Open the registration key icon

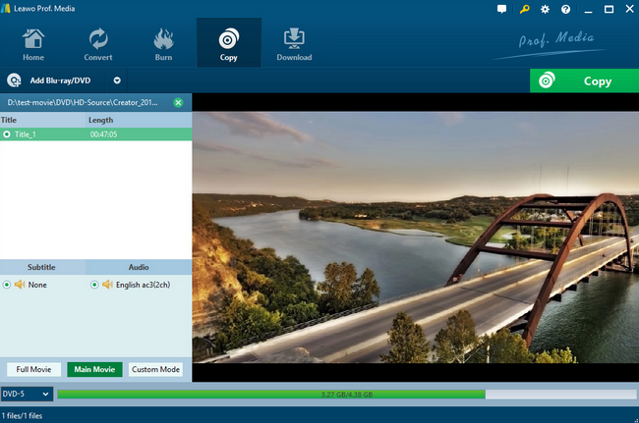(x=524, y=9)
